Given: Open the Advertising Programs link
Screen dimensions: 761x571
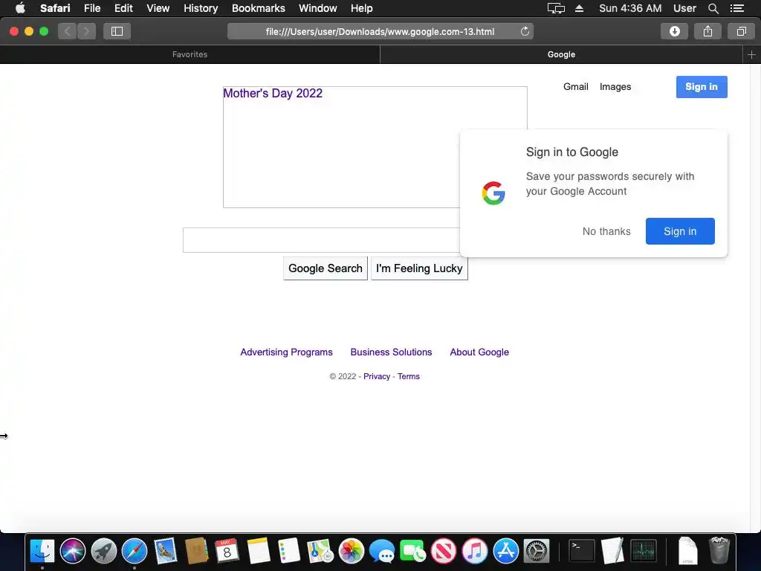Looking at the screenshot, I should click(286, 352).
